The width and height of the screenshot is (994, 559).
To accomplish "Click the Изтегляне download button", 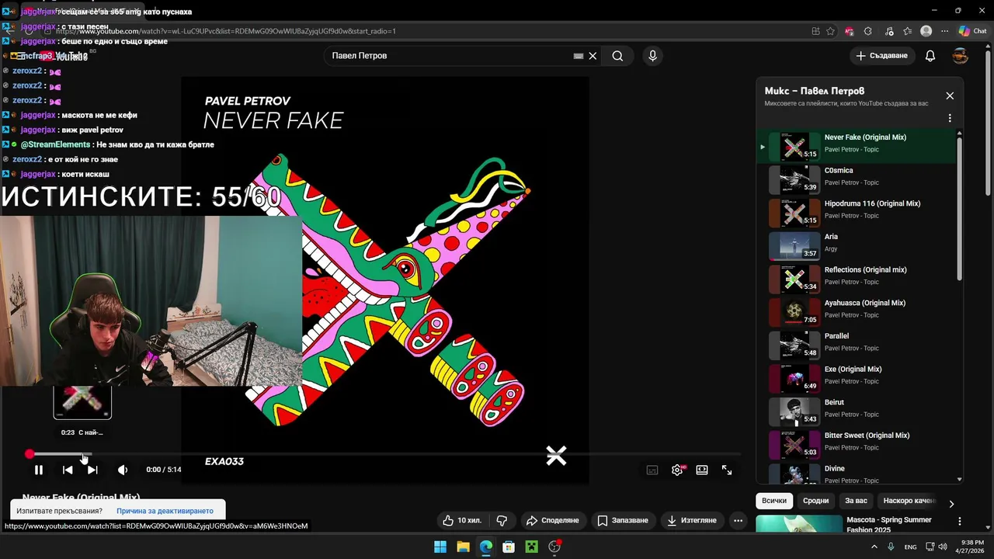I will point(691,520).
